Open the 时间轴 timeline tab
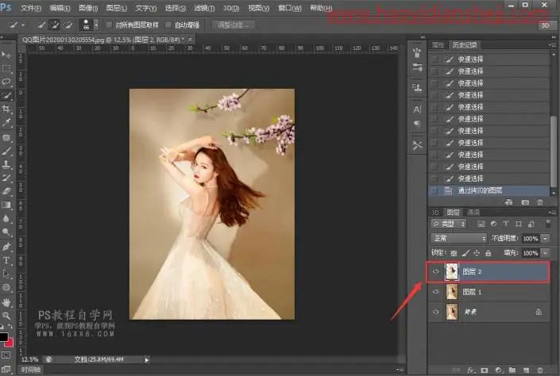Screen dimensions: 560x376 tap(31, 370)
